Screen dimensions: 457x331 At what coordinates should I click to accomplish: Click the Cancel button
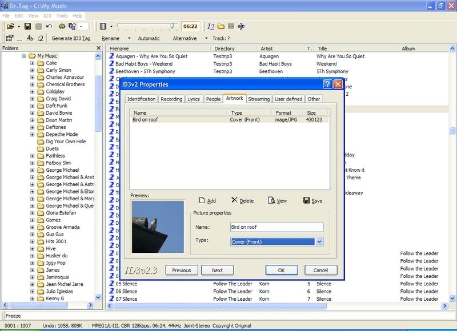(x=321, y=270)
